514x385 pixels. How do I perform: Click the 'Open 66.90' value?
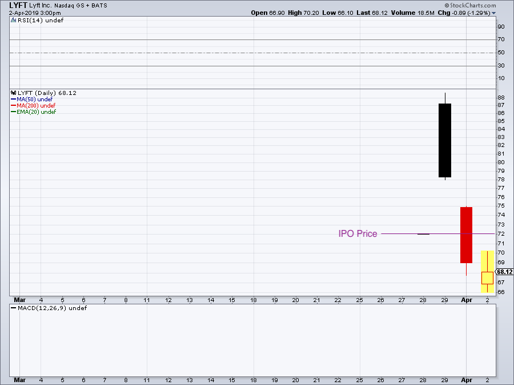[268, 13]
